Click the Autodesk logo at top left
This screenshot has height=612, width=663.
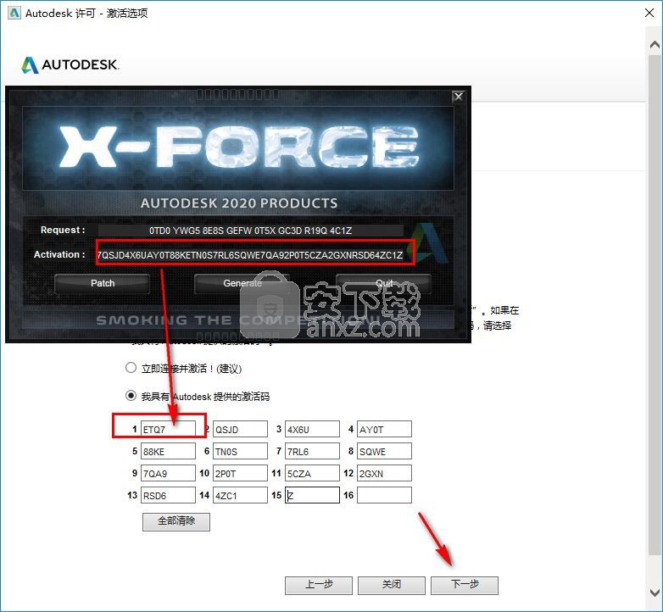pyautogui.click(x=70, y=64)
